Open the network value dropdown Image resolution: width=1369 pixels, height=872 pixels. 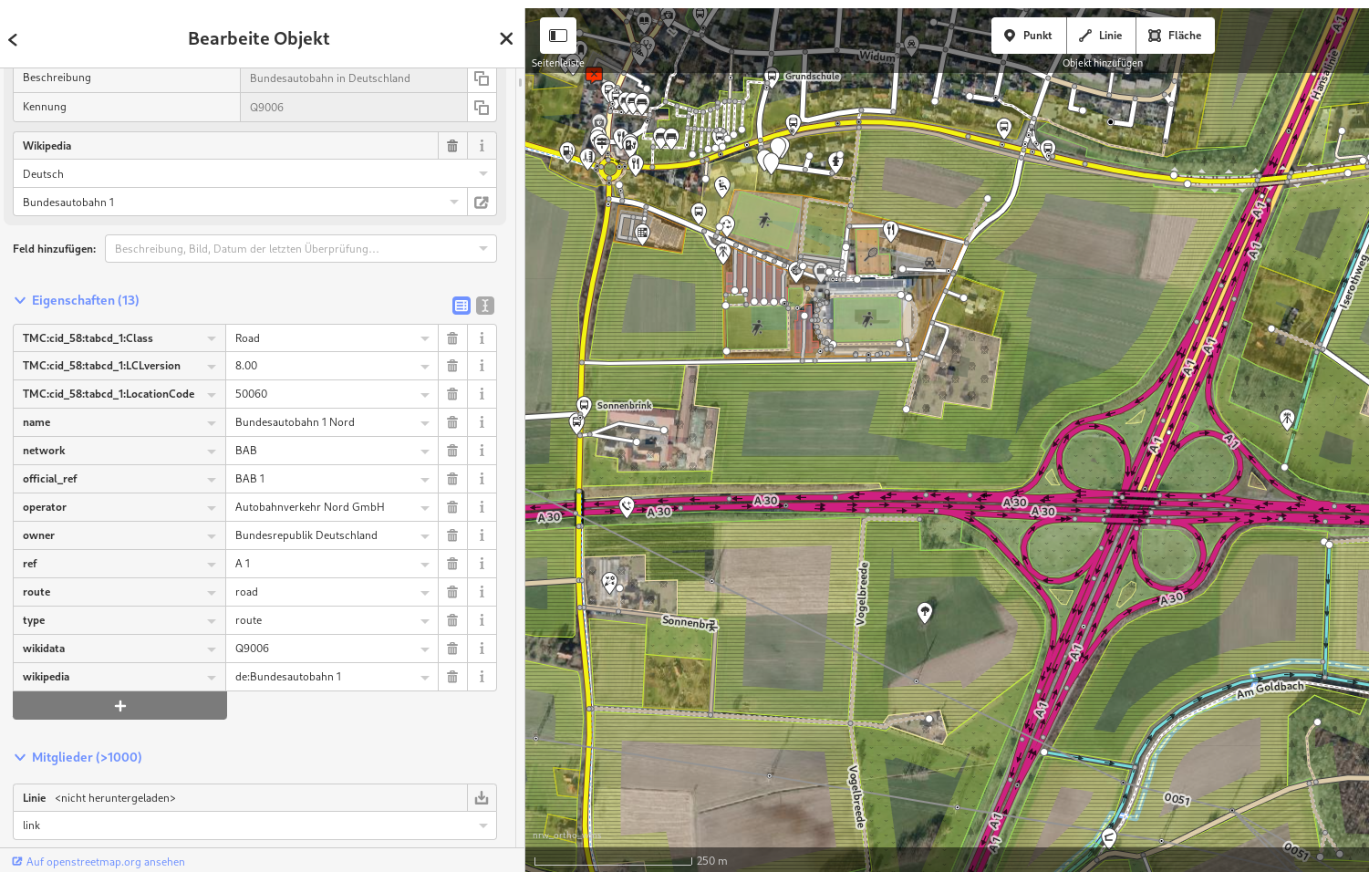425,451
